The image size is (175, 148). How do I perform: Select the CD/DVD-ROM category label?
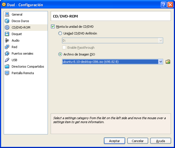[21, 28]
